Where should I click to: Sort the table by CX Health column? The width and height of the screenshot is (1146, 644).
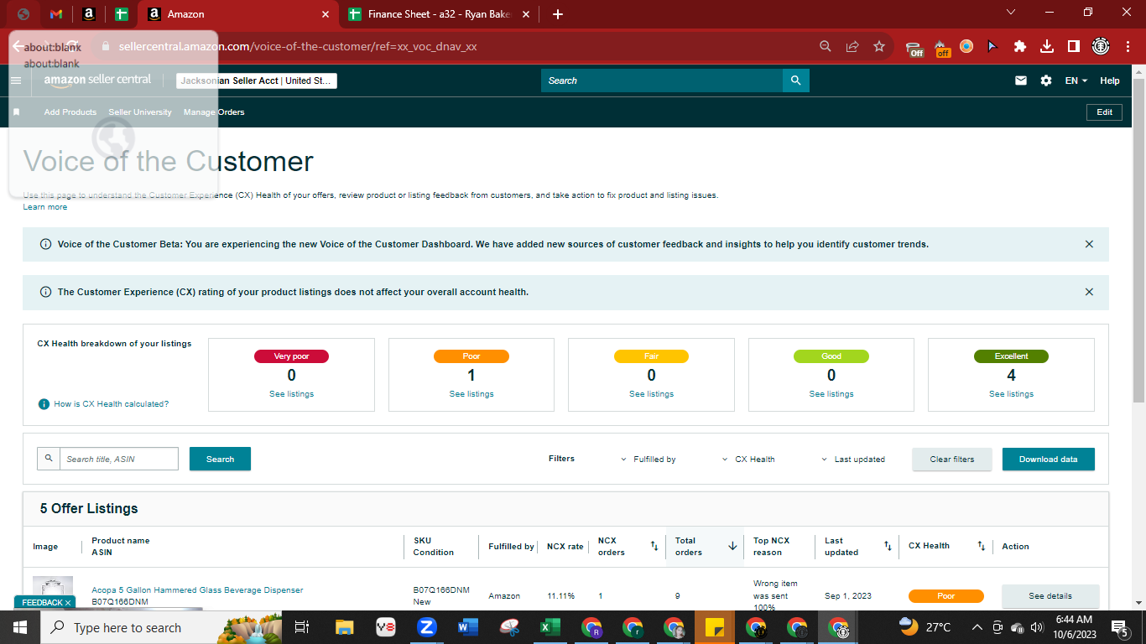pyautogui.click(x=982, y=546)
